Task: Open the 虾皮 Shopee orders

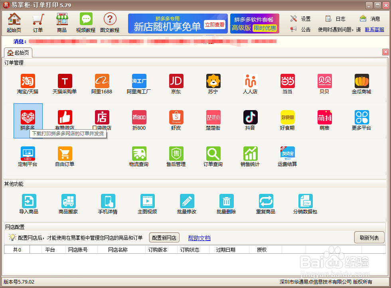Action: click(x=176, y=120)
